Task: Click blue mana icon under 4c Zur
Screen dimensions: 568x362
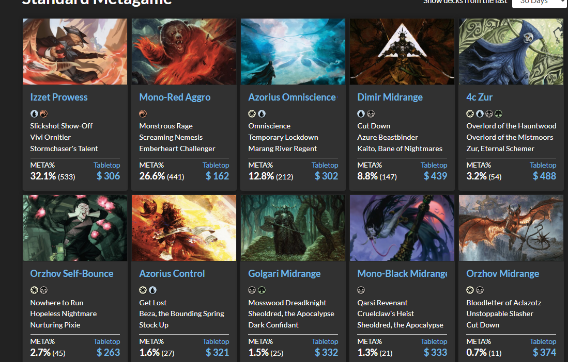Action: click(480, 114)
